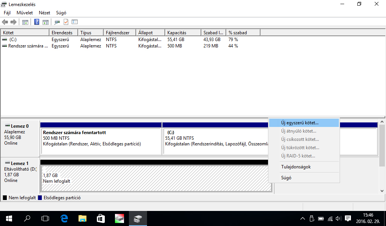Open the Nézet menu
Viewport: 386px width, 226px height.
(44, 13)
